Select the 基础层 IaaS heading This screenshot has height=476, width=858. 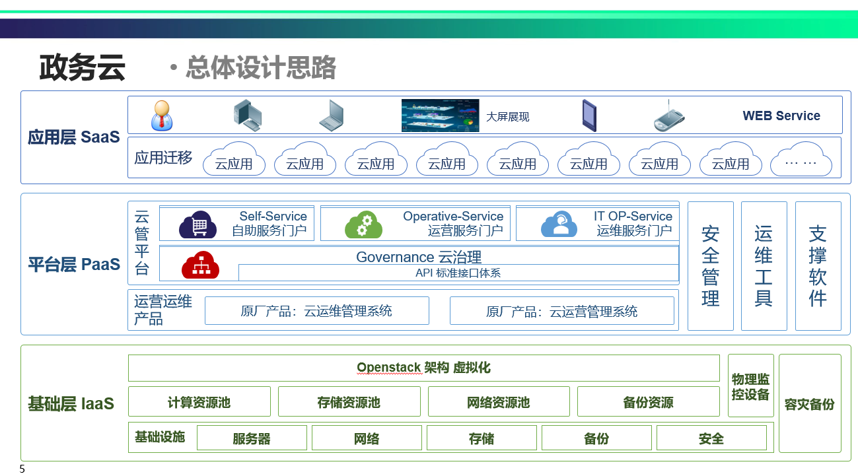(x=71, y=403)
